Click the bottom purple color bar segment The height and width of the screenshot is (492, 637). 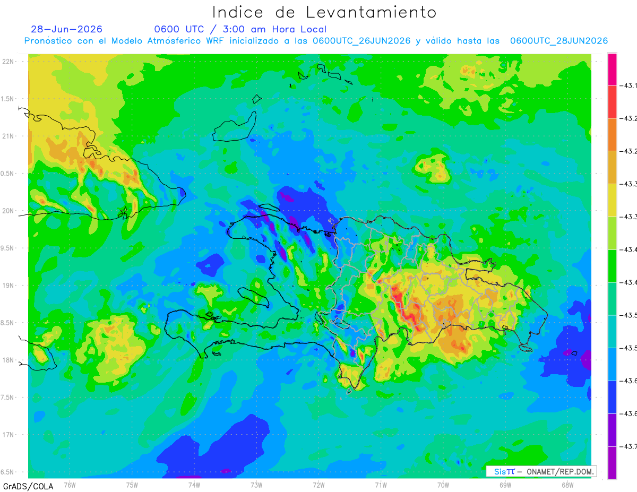(612, 463)
